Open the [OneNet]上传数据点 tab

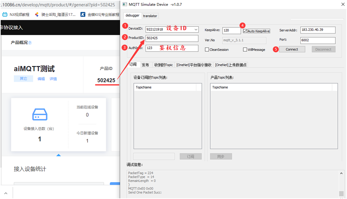tap(231, 65)
